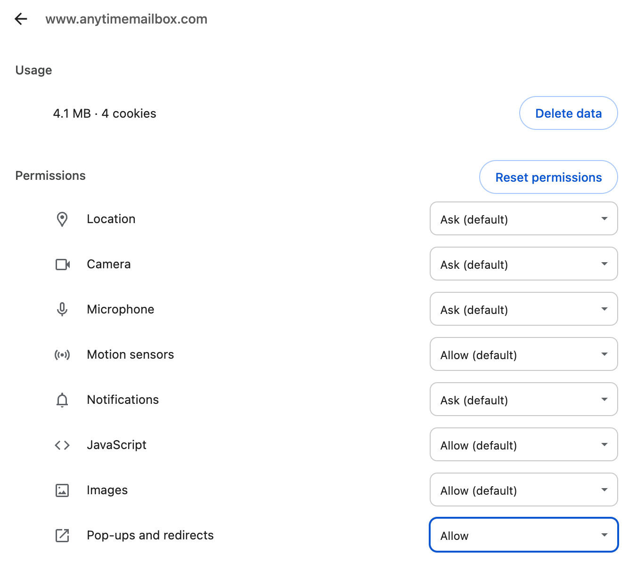The width and height of the screenshot is (637, 562).
Task: Click the Pop-ups and redirects icon
Action: [62, 535]
